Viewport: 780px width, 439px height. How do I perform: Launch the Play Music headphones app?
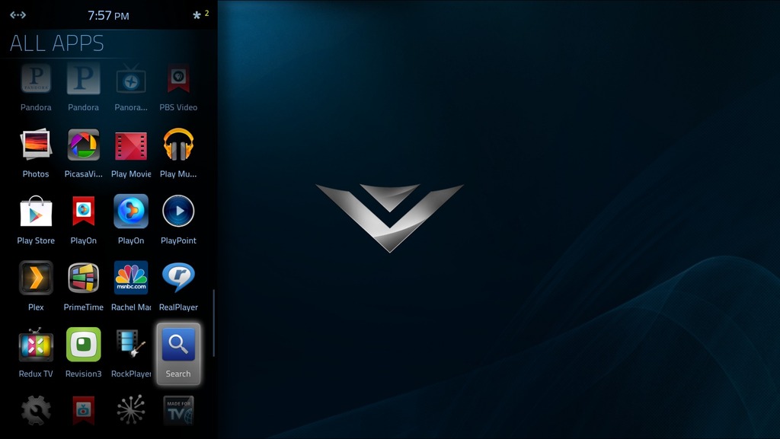click(x=178, y=153)
